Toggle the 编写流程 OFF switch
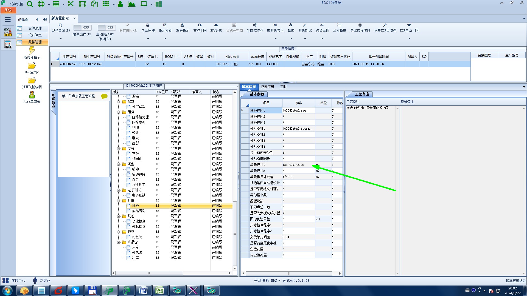This screenshot has height=296, width=527. [82, 27]
